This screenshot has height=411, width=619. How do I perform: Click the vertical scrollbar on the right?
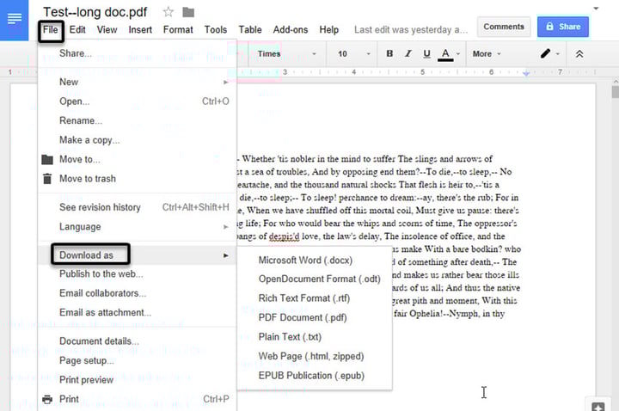614,215
